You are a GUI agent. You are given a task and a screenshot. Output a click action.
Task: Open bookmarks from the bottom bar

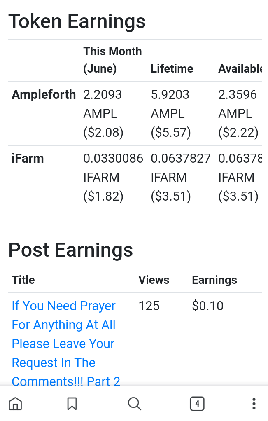coord(72,404)
